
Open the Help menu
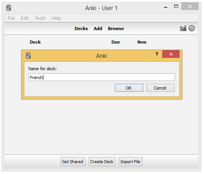pos(56,18)
